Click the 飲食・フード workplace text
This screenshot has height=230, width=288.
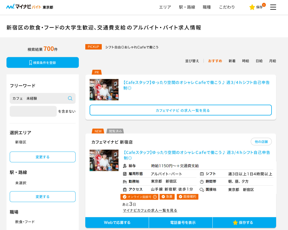[25, 222]
